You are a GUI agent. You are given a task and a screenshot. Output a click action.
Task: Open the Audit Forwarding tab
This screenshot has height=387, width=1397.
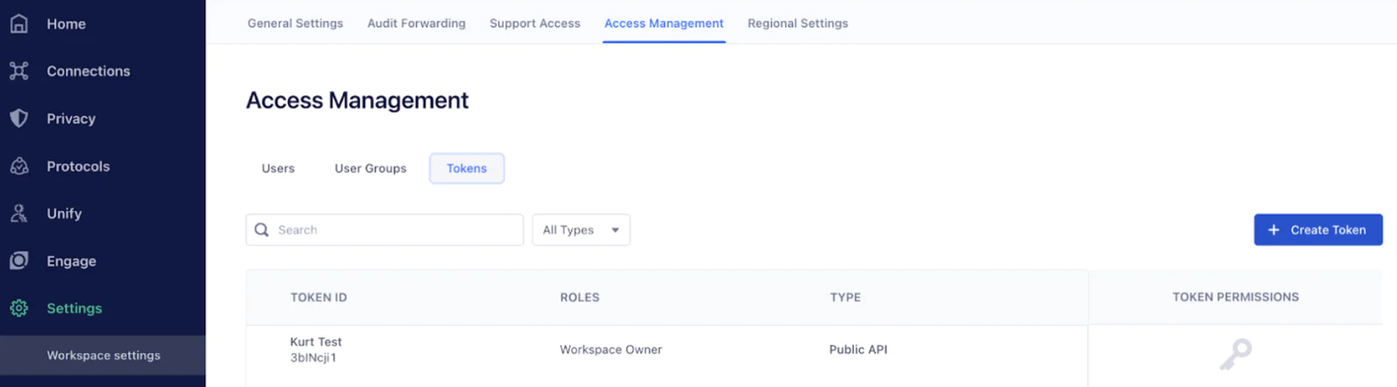(416, 24)
